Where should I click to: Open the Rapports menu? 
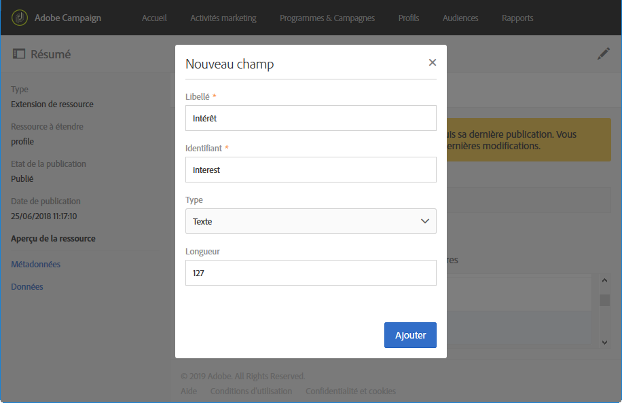click(x=517, y=18)
